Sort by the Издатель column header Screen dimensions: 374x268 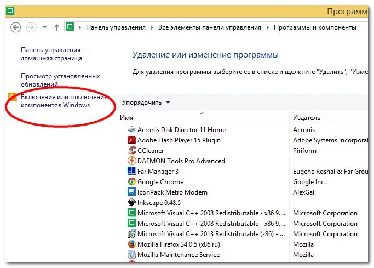point(329,118)
